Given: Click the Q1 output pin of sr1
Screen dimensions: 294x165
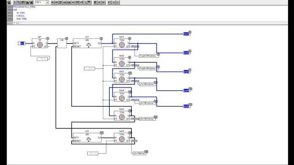Looking at the screenshot, I should (99, 44).
